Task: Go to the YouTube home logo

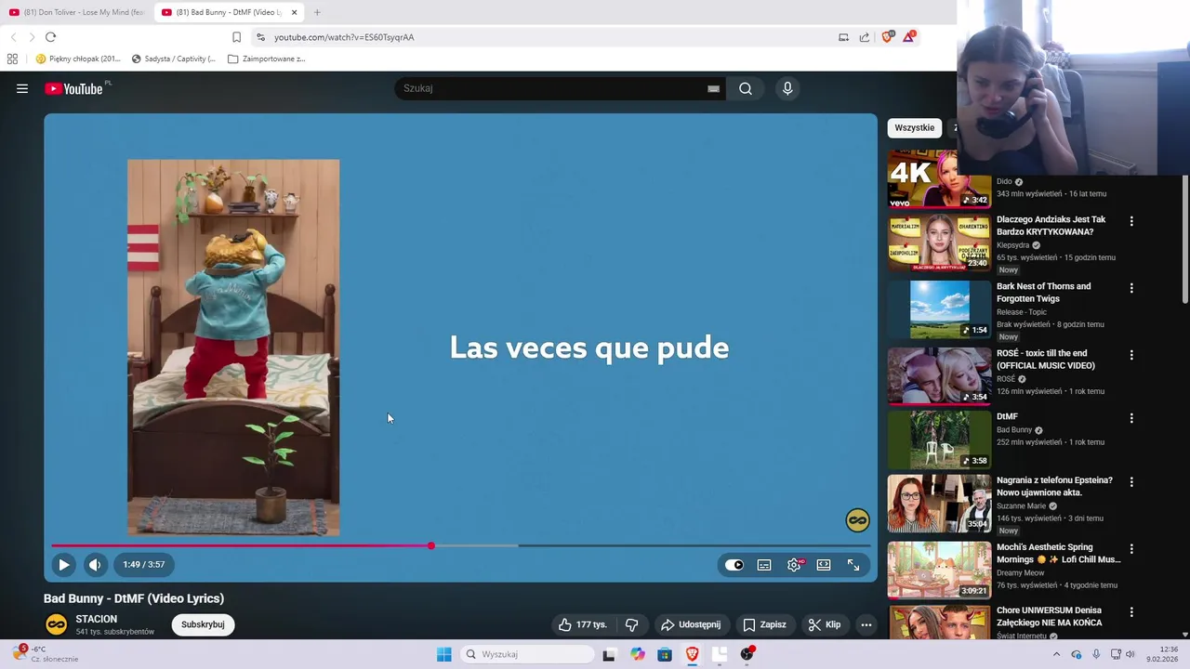Action: click(73, 88)
